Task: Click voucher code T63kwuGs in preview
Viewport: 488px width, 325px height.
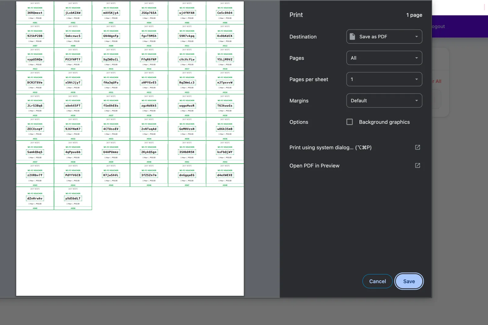Action: click(x=225, y=106)
